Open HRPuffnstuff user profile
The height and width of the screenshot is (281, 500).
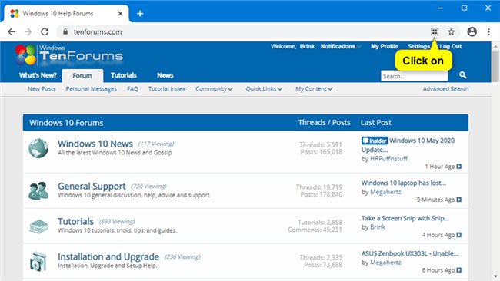coord(388,158)
